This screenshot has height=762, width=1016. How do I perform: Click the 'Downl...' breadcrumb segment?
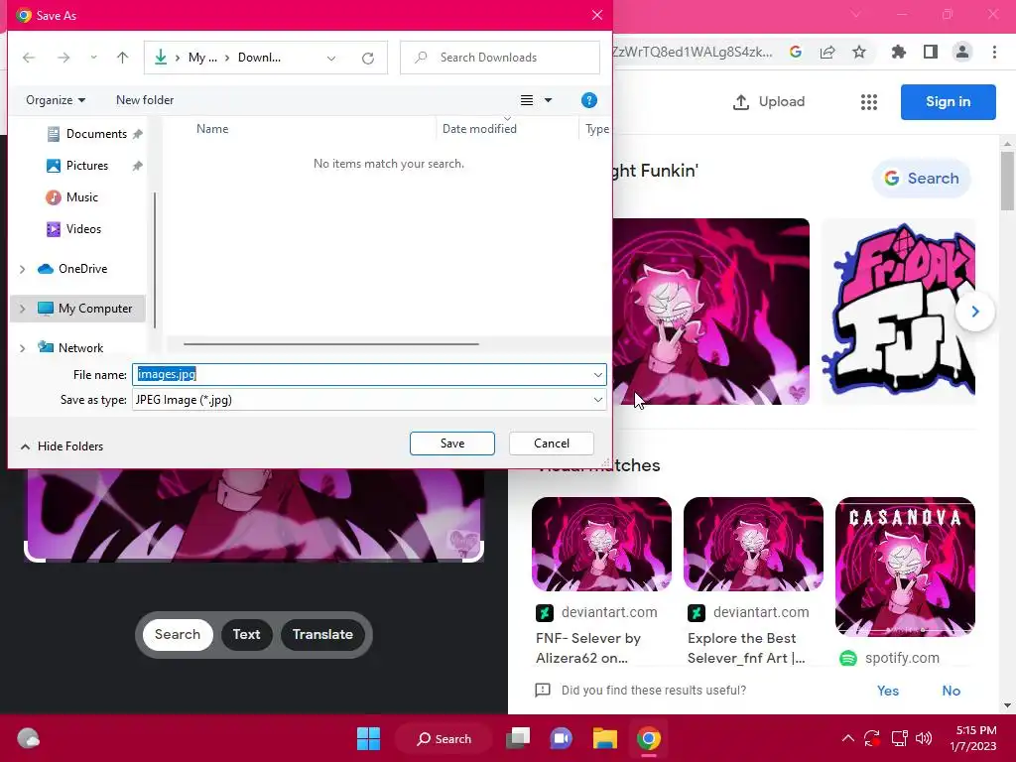pyautogui.click(x=259, y=58)
